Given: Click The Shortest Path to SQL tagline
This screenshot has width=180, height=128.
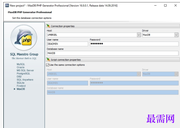Looking at the screenshot, I should 24,58.
